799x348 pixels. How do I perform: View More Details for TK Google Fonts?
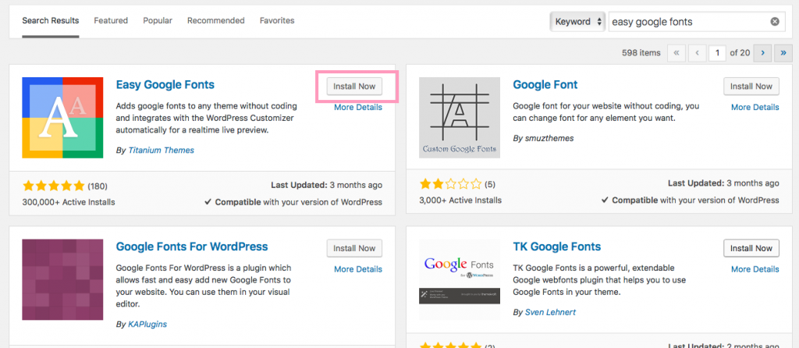pyautogui.click(x=755, y=269)
